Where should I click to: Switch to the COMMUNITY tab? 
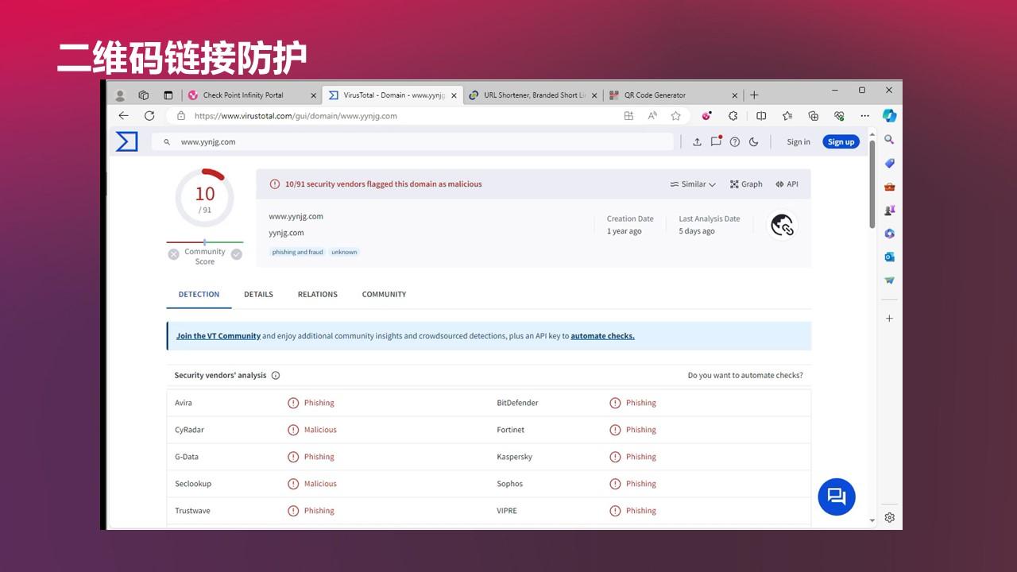pyautogui.click(x=384, y=294)
